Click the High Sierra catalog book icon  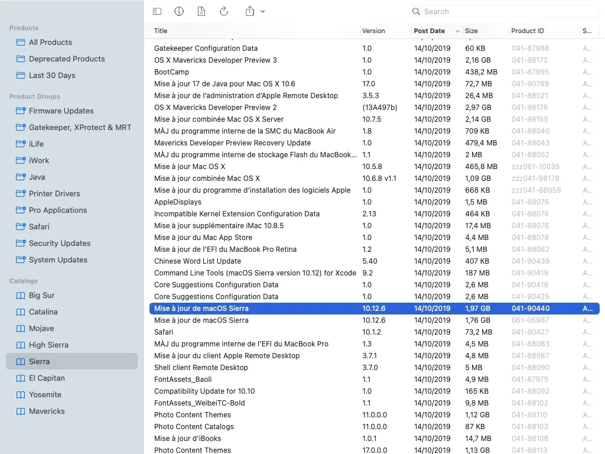[21, 345]
